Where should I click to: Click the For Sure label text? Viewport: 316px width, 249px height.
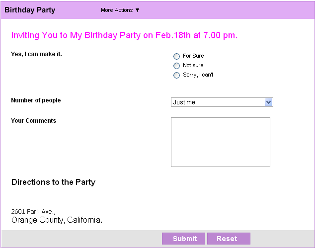pos(193,56)
